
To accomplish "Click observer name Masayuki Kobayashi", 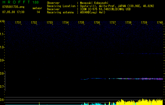I will (x=94, y=3).
